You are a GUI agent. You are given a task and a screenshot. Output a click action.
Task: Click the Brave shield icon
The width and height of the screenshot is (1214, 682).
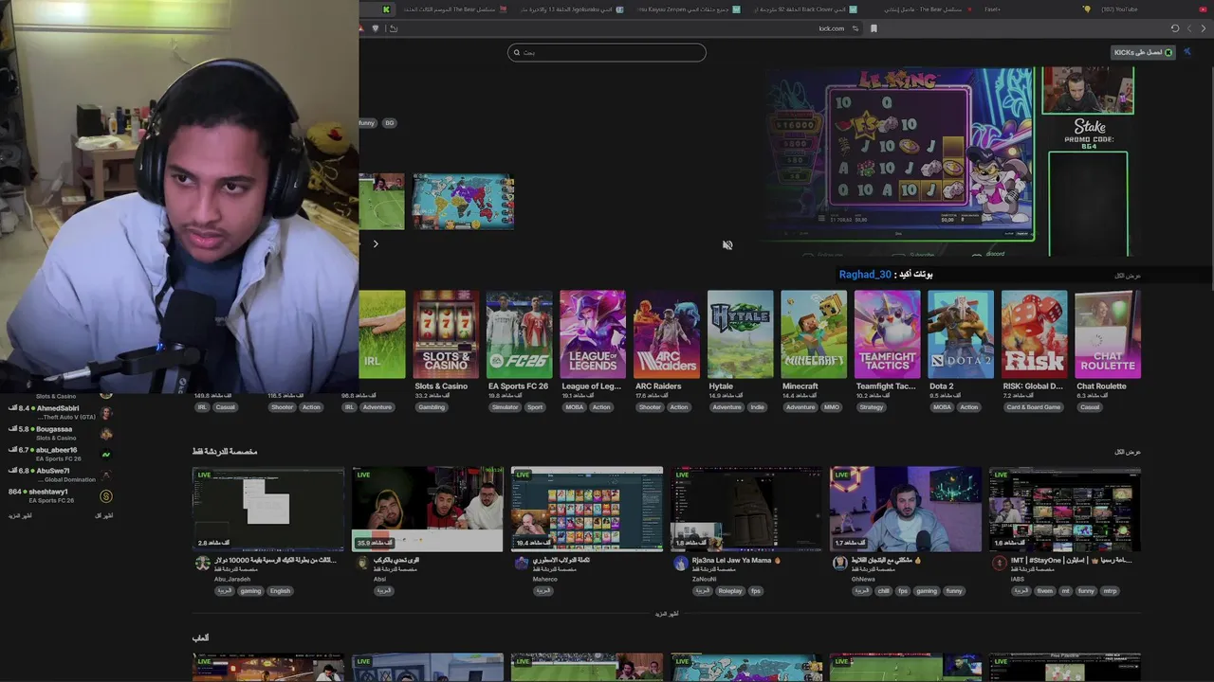click(x=377, y=28)
